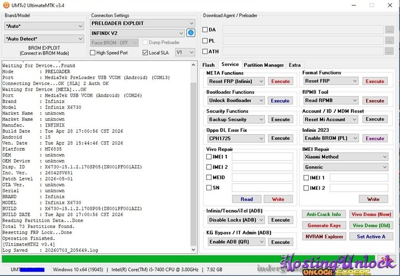Open the Xiaomi Method dropdown
Viewport: 400px width, 276px height.
point(346,157)
